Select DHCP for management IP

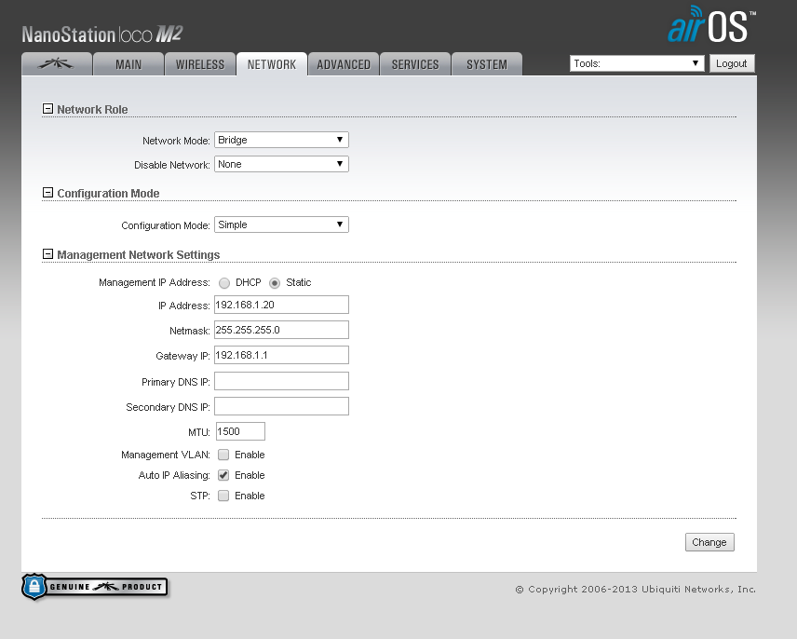click(224, 283)
